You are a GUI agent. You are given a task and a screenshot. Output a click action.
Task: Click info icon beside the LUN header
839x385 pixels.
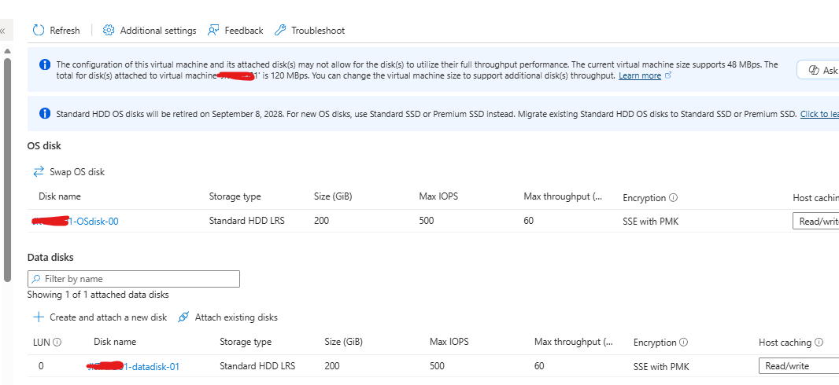click(57, 342)
